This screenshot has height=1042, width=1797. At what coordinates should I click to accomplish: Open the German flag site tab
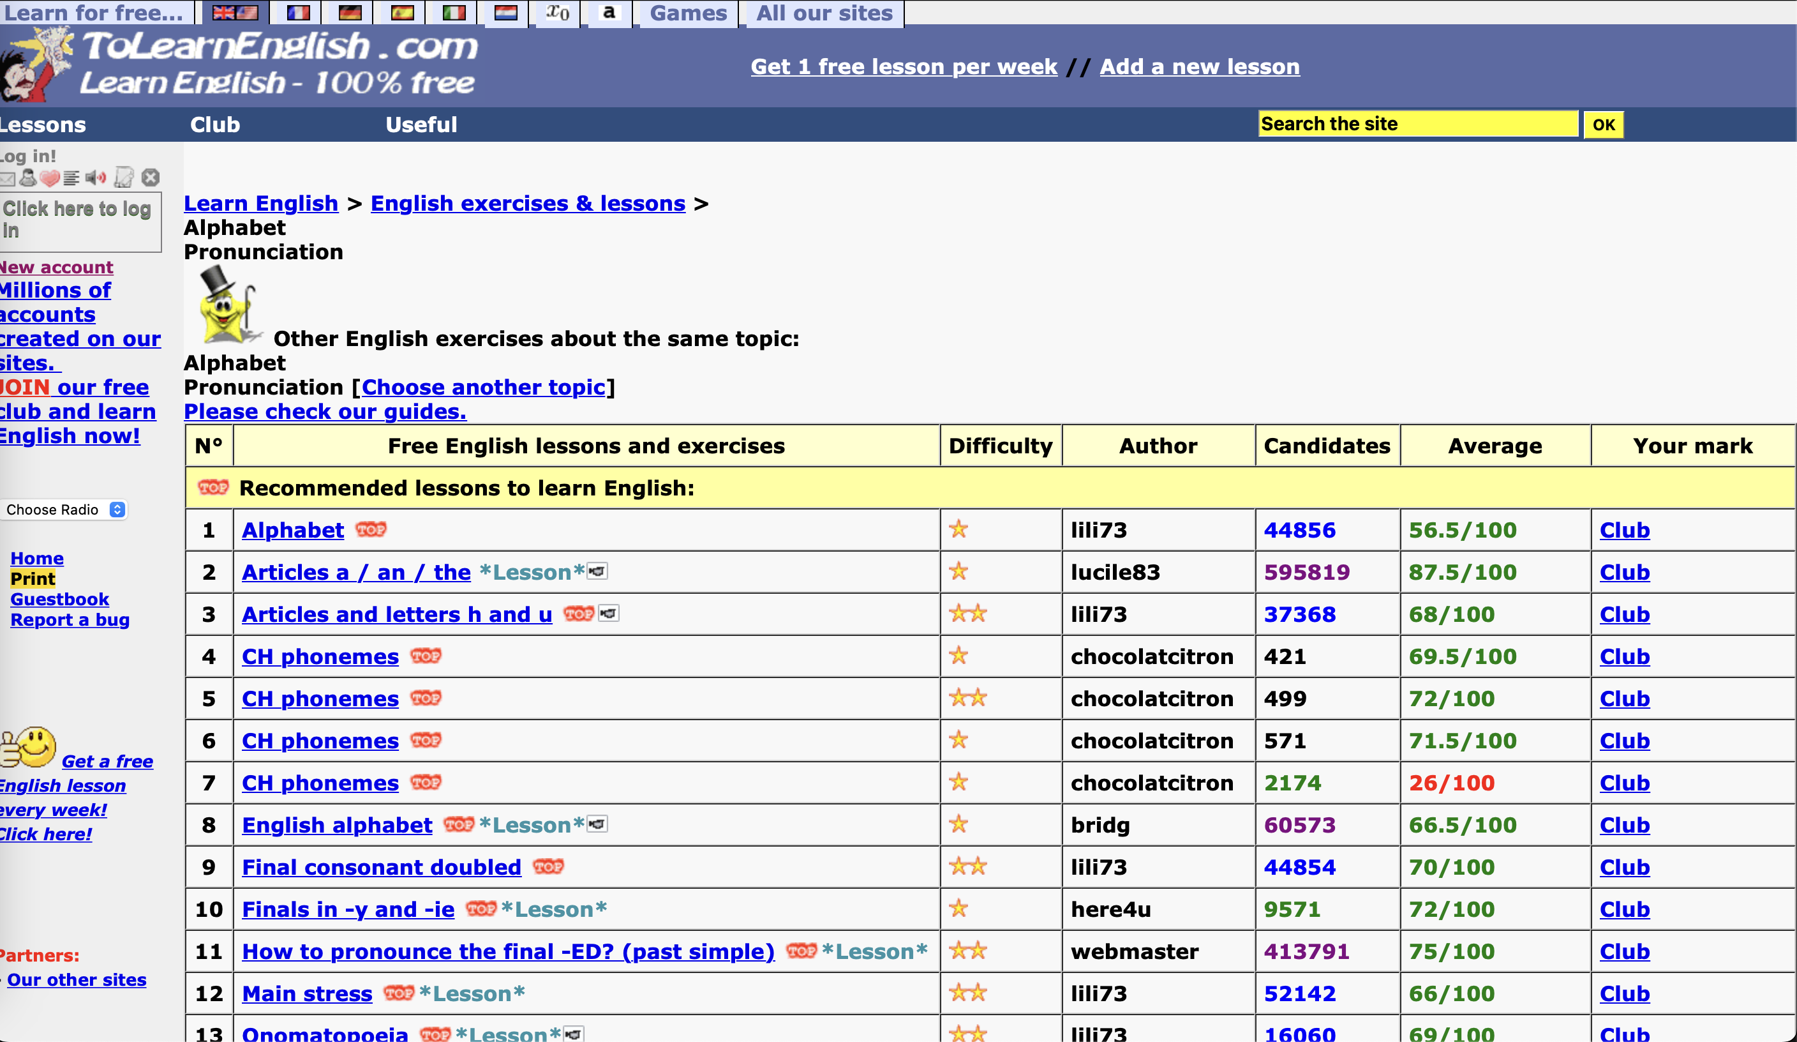tap(350, 13)
